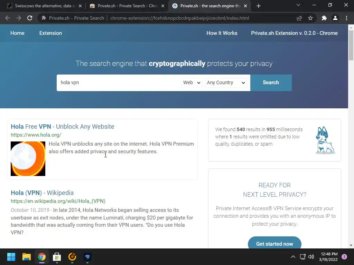354x265 pixels.
Task: Click the 'October 10, 2019' date text
Action: coord(30,210)
